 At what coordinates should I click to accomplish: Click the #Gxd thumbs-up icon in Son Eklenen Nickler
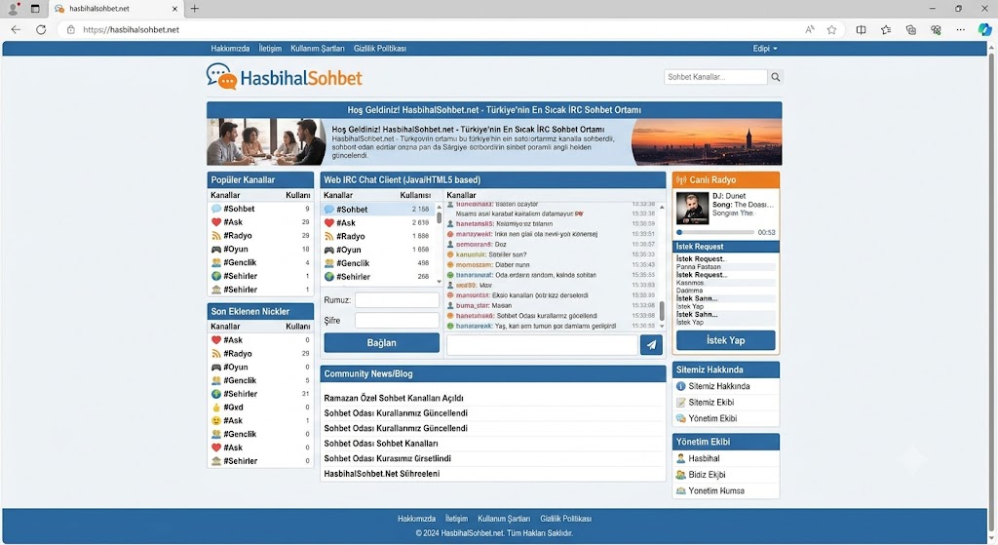point(216,408)
